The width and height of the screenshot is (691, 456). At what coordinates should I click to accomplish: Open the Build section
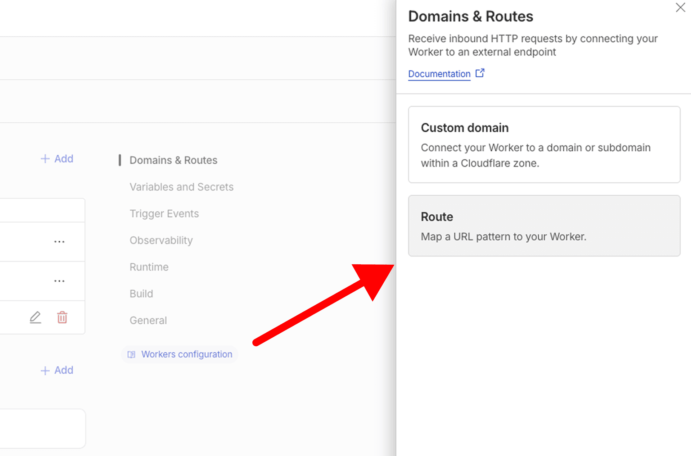click(x=141, y=293)
